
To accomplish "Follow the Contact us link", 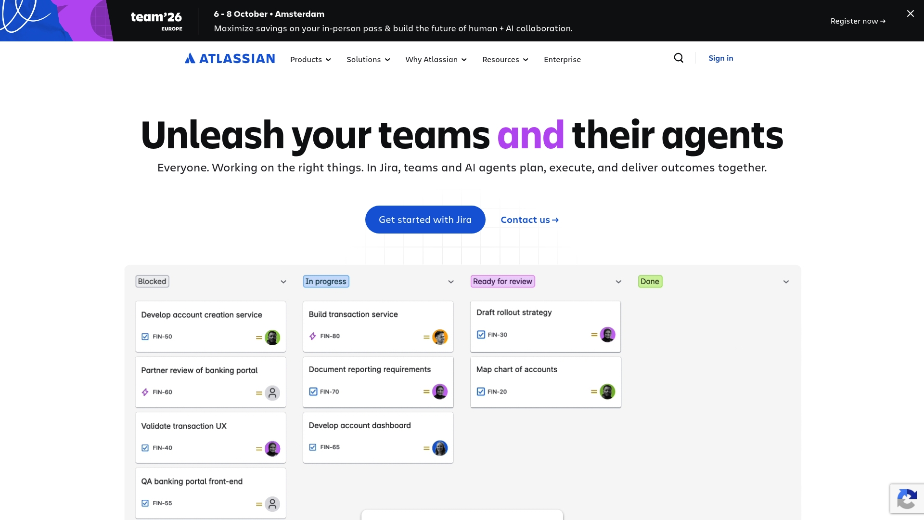I will click(529, 220).
